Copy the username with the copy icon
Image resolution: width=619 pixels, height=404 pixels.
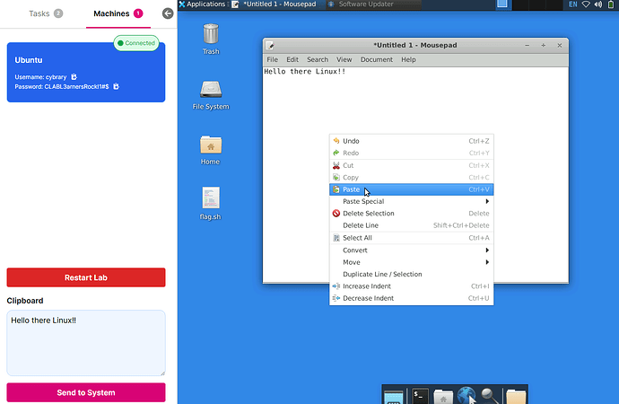(74, 77)
